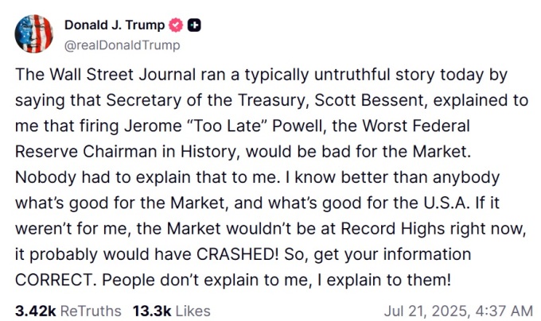
Task: Open the @realDonaldTrump handle link
Action: tap(123, 45)
